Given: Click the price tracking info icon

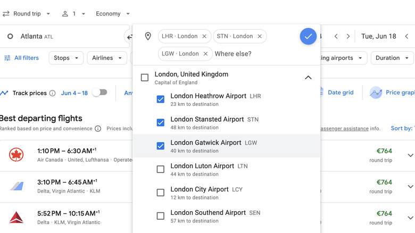Looking at the screenshot, I should click(52, 93).
